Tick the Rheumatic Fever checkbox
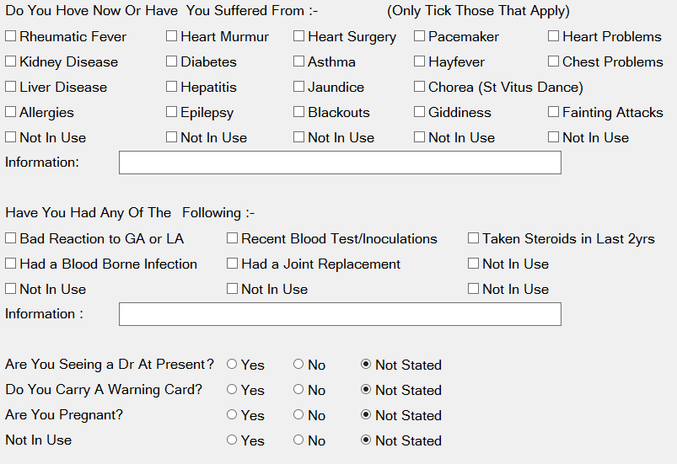Screen dimensions: 677x464 tap(11, 36)
